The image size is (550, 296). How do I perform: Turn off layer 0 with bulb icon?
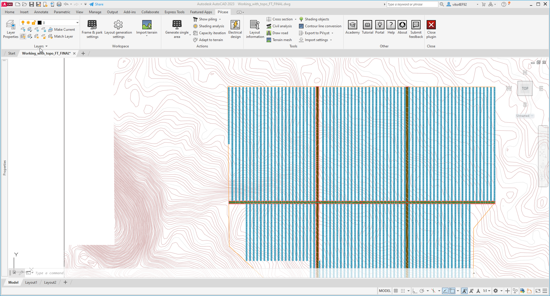22,22
